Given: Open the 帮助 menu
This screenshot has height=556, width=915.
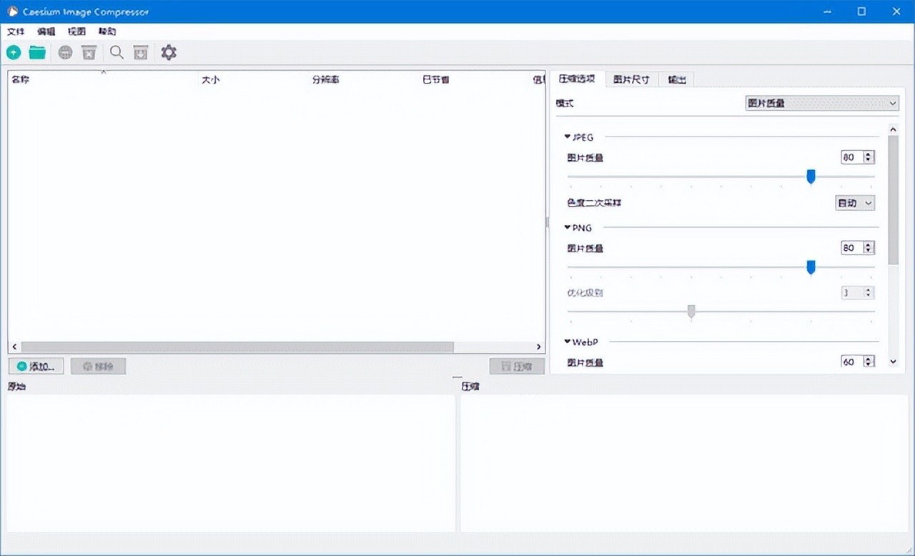Looking at the screenshot, I should tap(107, 31).
